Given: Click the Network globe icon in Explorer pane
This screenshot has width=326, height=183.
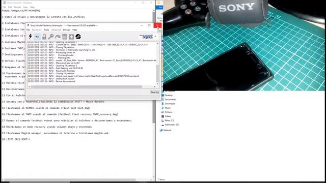Looking at the screenshot, I should click(x=161, y=130).
